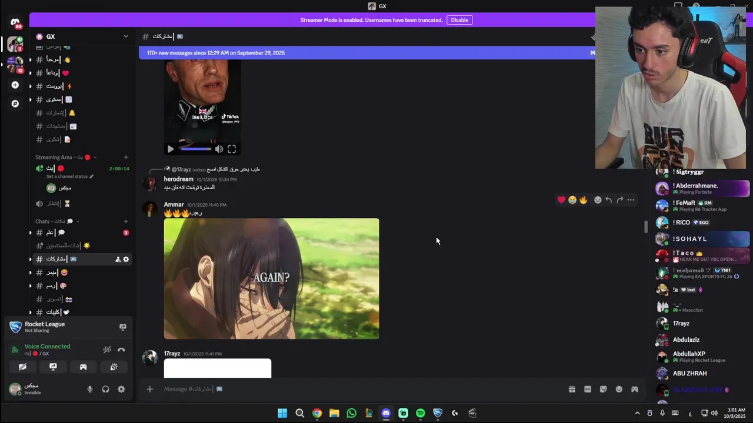Forward Ammar's message
This screenshot has height=423, width=753.
click(619, 200)
